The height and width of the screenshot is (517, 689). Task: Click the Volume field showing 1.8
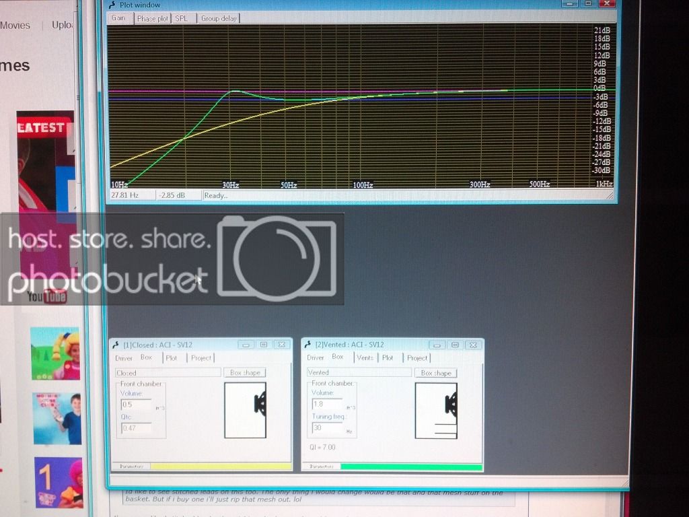click(328, 404)
